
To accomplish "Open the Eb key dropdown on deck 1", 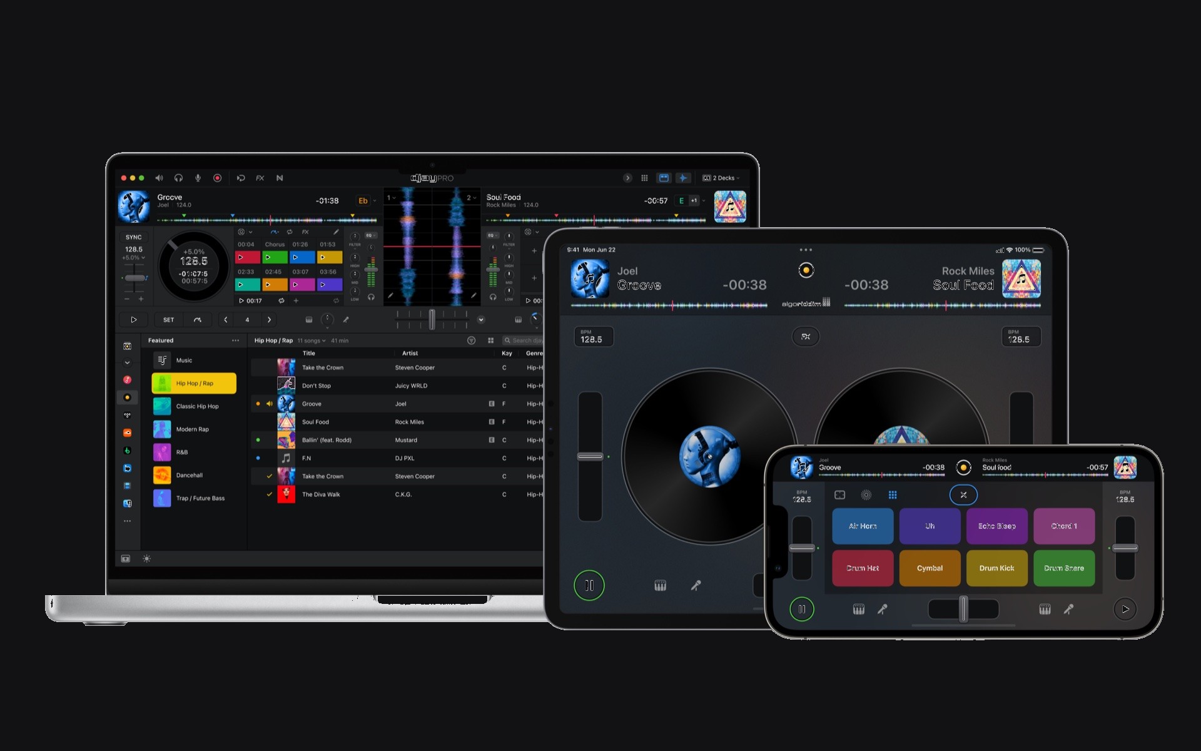I will (x=367, y=201).
